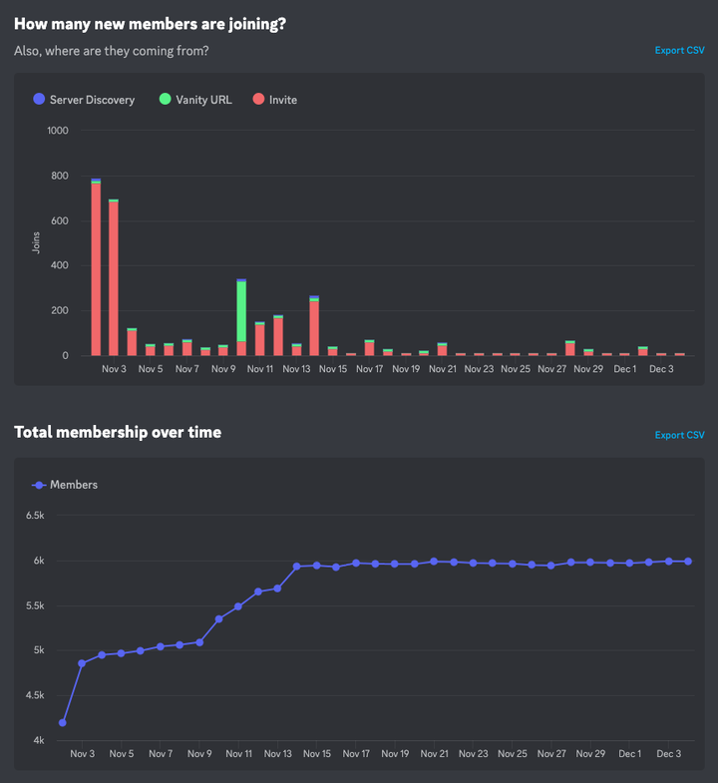This screenshot has height=783, width=718.
Task: Click the tallest joins bar near 800
Action: point(96,266)
